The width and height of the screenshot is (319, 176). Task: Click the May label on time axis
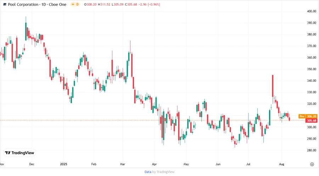click(x=186, y=164)
